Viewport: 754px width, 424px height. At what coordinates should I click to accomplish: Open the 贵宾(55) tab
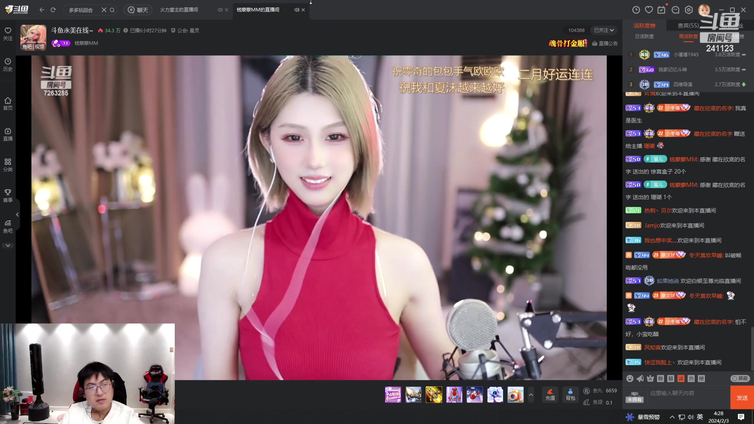(x=688, y=26)
